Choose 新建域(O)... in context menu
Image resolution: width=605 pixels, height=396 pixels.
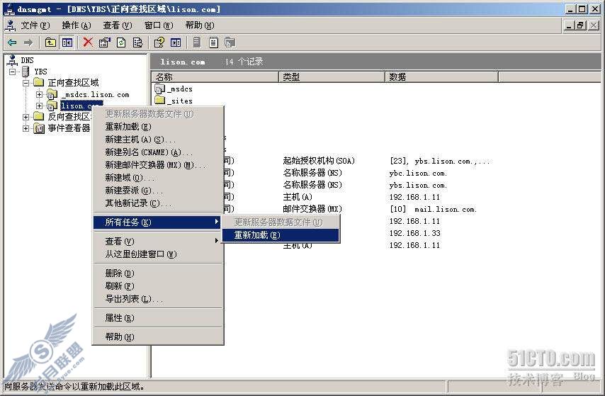[157, 178]
